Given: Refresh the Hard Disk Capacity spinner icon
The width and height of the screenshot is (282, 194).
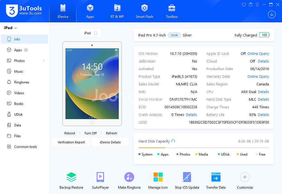Looking at the screenshot, I should pyautogui.click(x=173, y=141).
